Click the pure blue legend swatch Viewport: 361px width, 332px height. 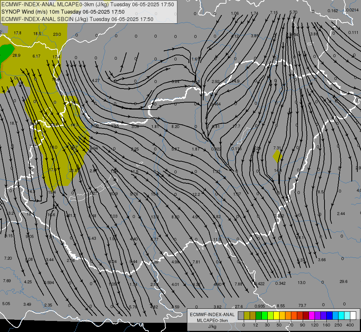coord(329,315)
